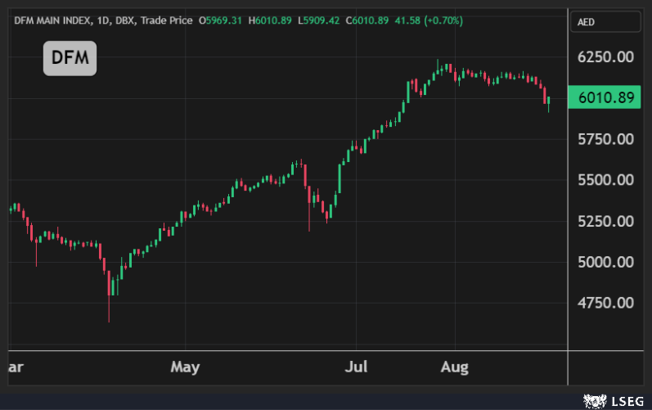Click the 5250.00 price axis label
Screen dimensions: 652x410
(x=606, y=221)
